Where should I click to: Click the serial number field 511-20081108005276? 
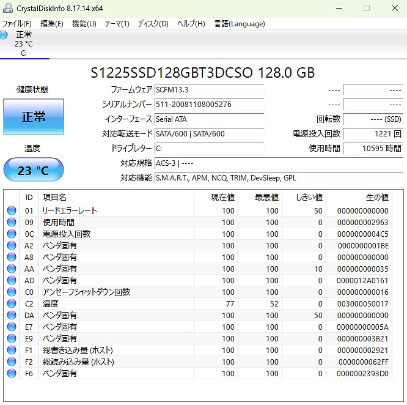coord(209,105)
